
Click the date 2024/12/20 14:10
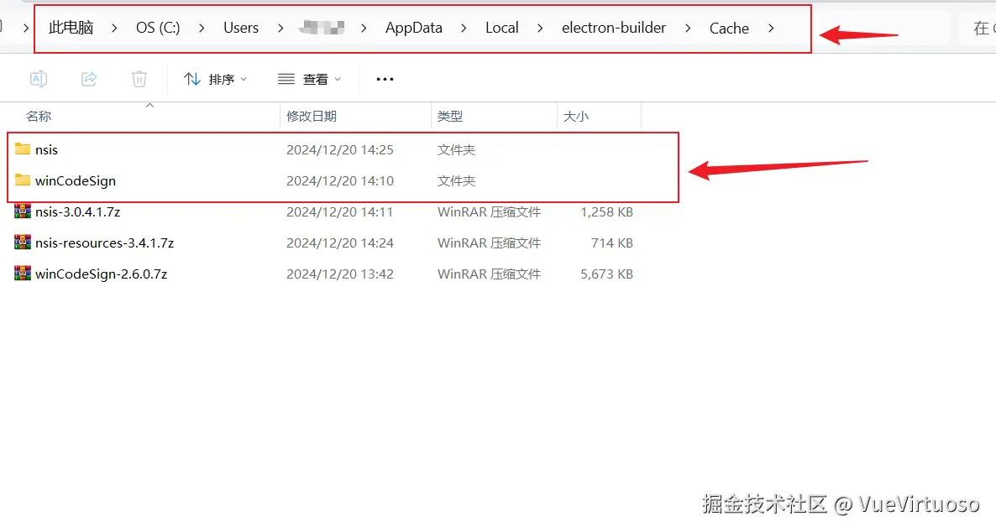click(x=340, y=181)
